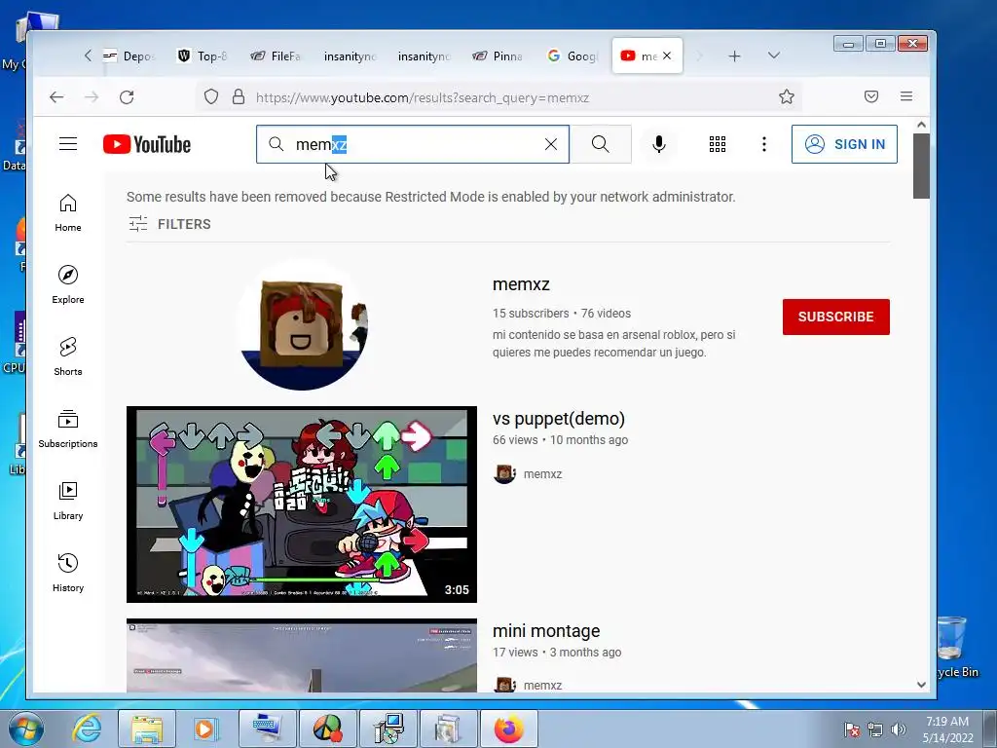Open the vs puppet(demo) video title
The image size is (997, 748).
click(558, 419)
